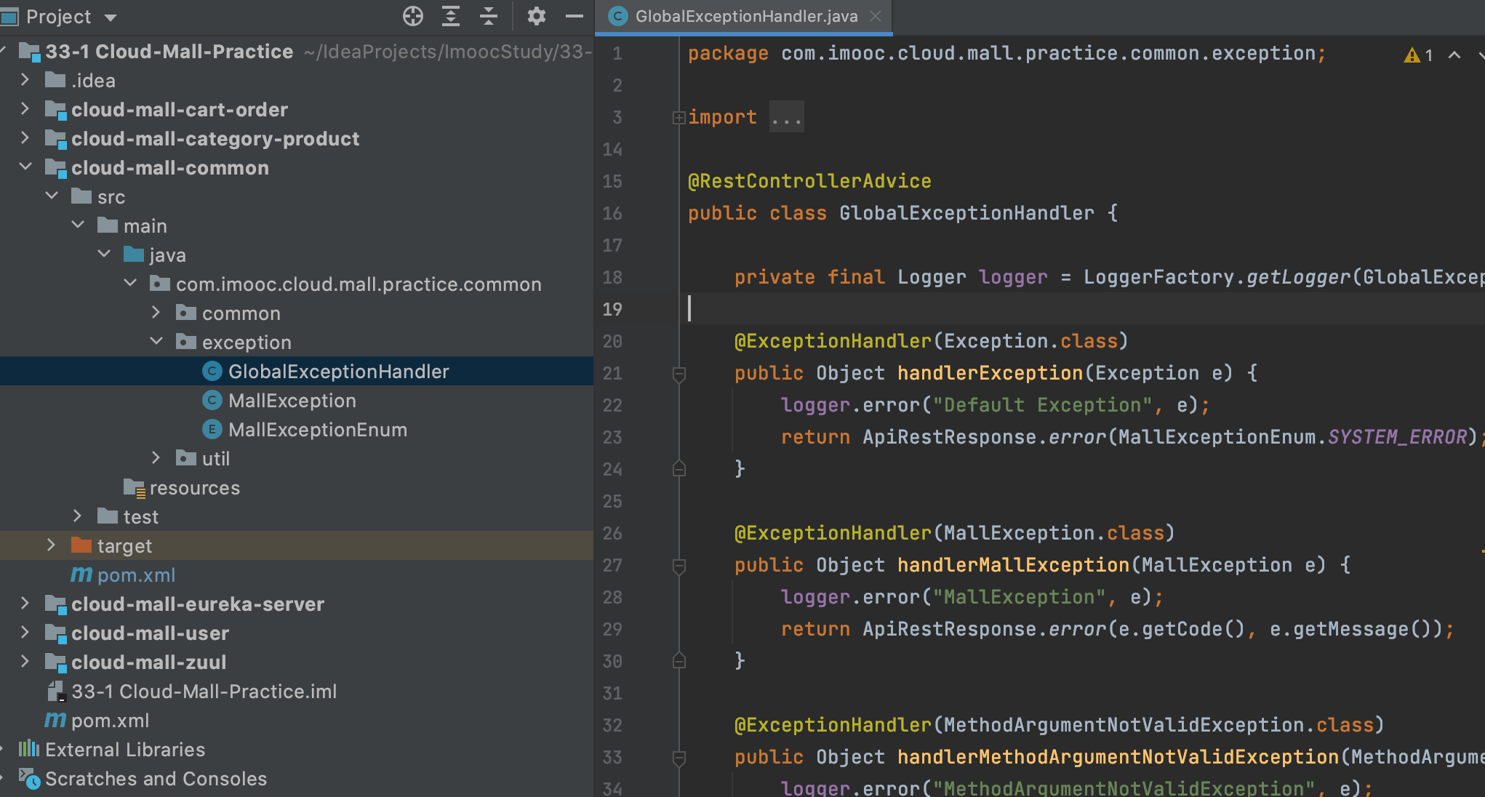The height and width of the screenshot is (797, 1485).
Task: Close the GlobalExceptionHandler.java tab
Action: [x=876, y=16]
